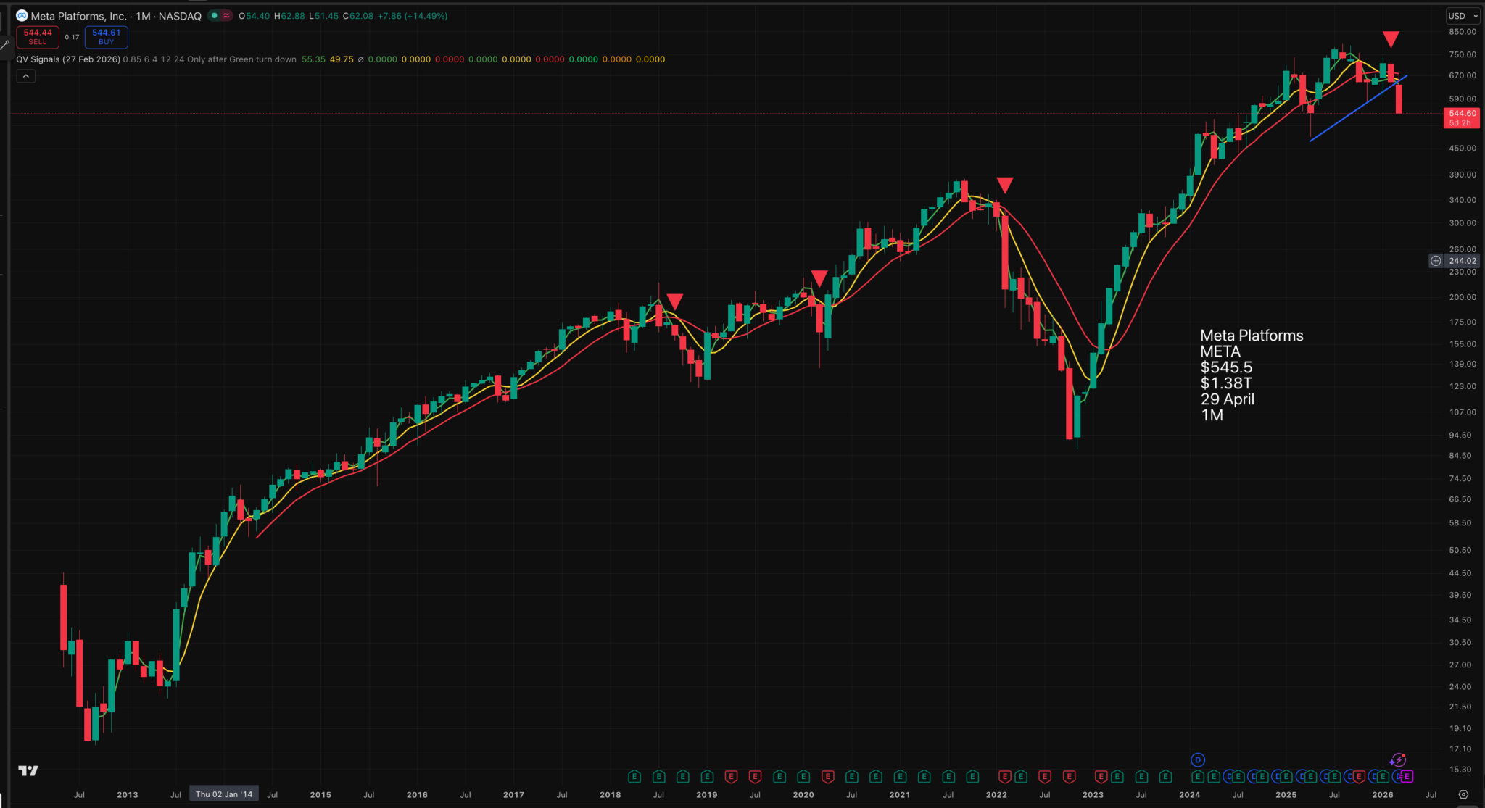Click the Thu 02 Jan '14 date label
The height and width of the screenshot is (808, 1485).
[x=224, y=794]
